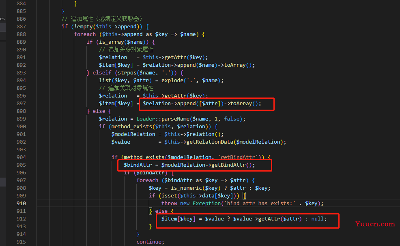Click '$this->getAttr($key);' on line 891

175,57
